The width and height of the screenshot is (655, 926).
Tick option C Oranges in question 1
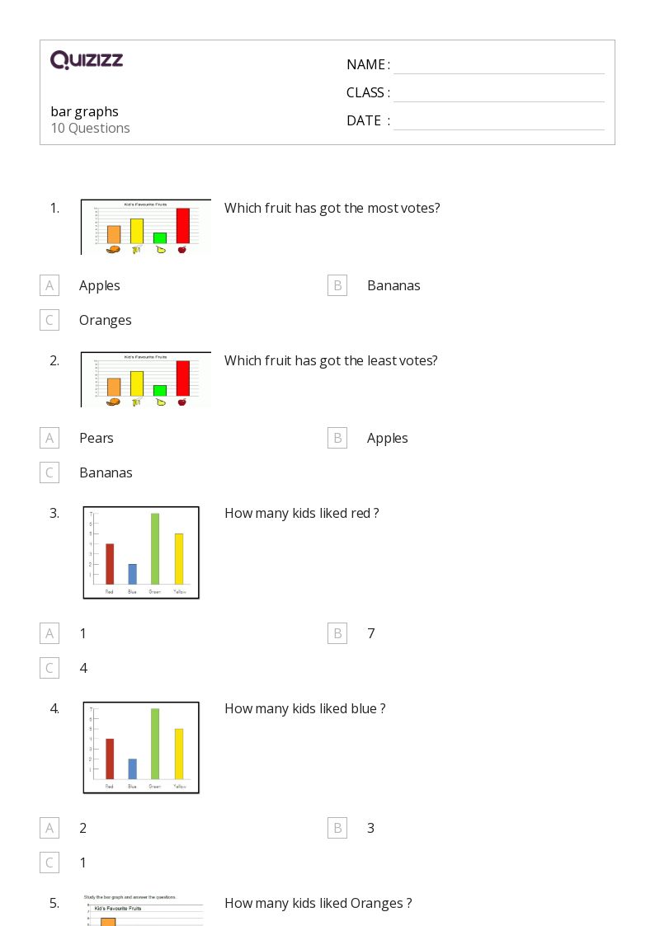click(x=49, y=320)
